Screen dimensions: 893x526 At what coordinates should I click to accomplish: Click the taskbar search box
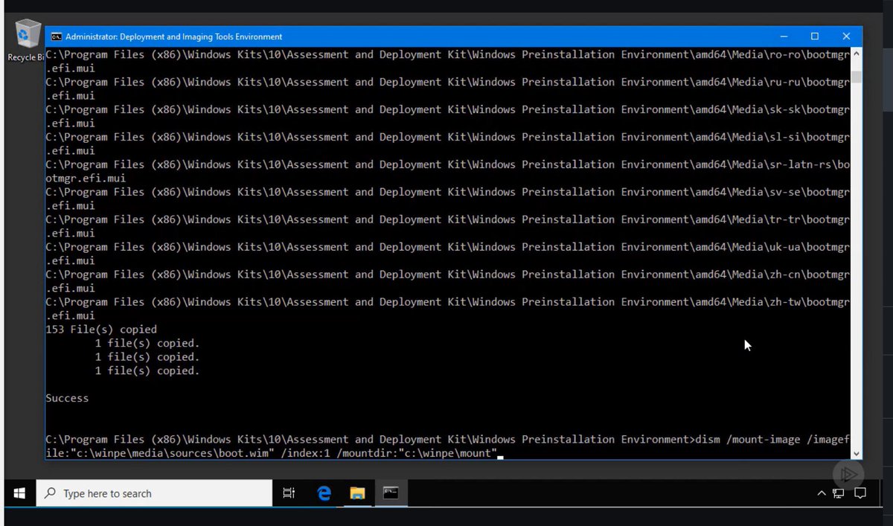tap(154, 493)
